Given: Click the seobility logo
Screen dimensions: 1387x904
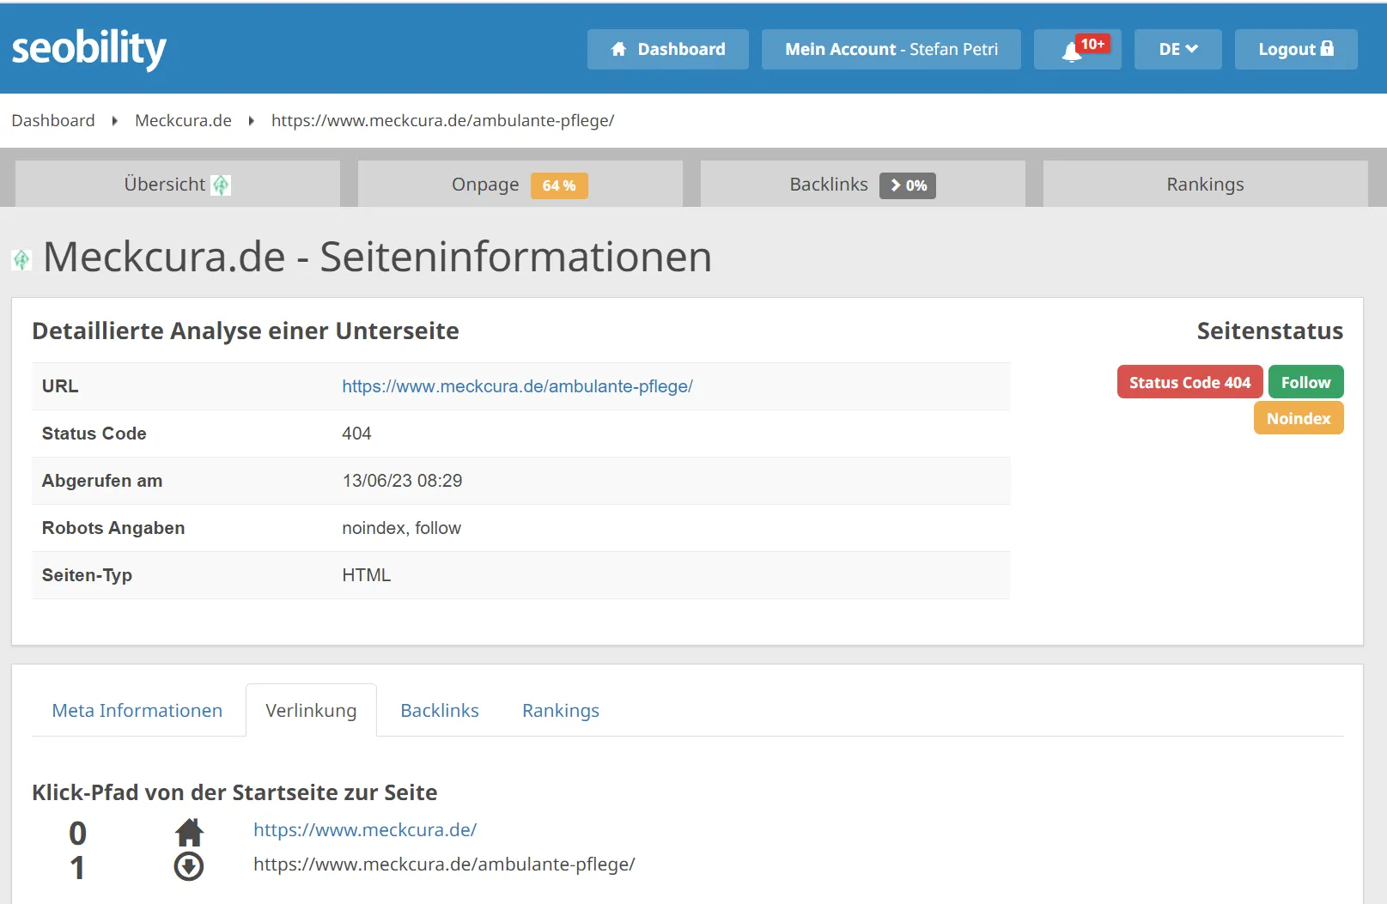Looking at the screenshot, I should tap(89, 49).
